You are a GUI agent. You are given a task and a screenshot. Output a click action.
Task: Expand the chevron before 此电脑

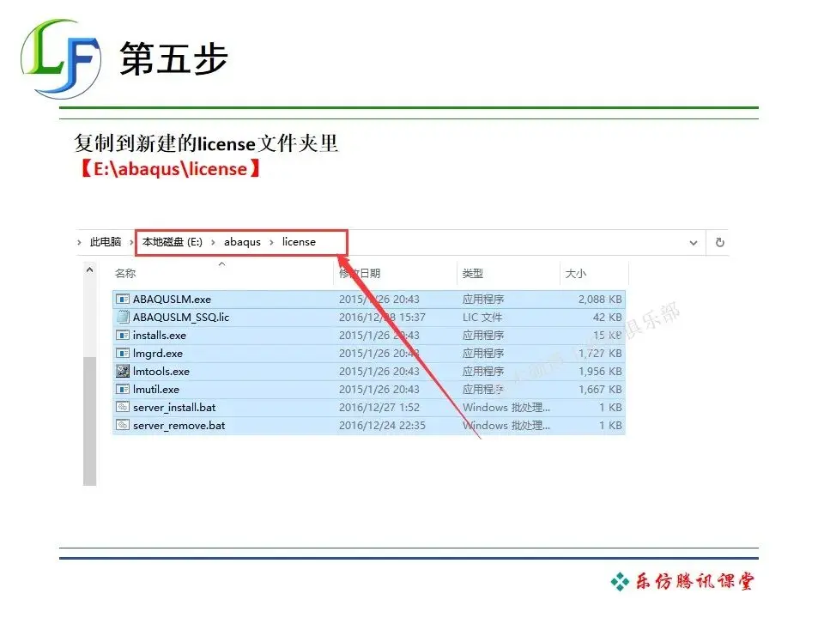pos(79,242)
